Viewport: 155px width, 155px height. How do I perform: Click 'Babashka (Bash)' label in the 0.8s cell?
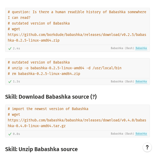pos(122,134)
